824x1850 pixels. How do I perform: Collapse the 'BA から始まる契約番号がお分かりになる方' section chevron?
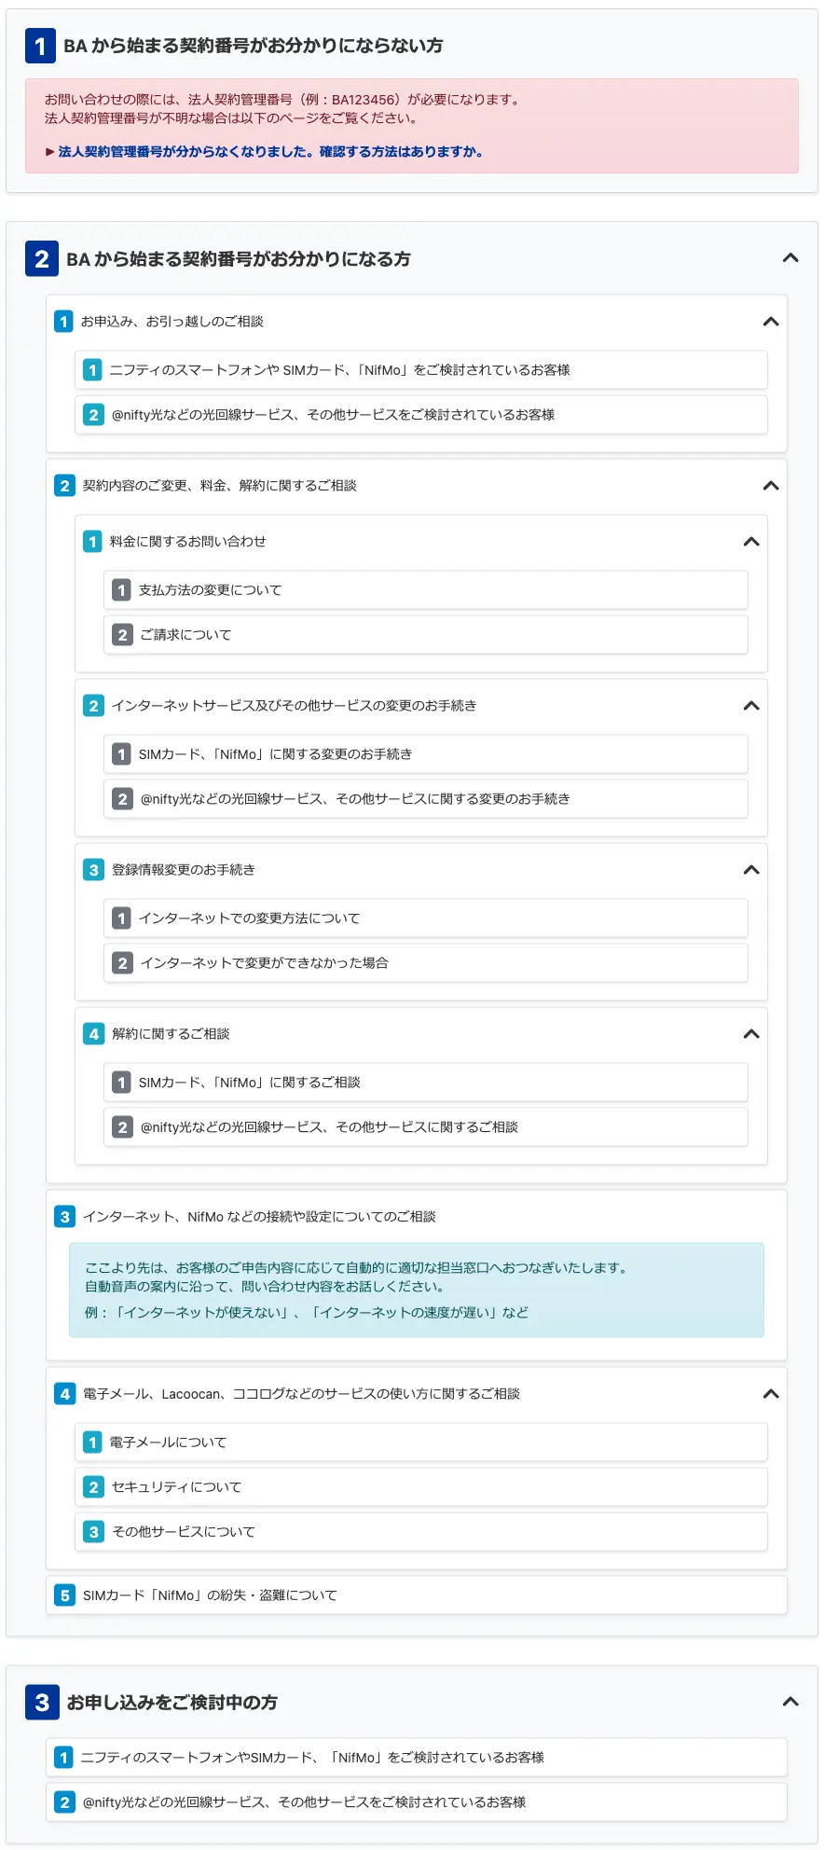(x=790, y=258)
